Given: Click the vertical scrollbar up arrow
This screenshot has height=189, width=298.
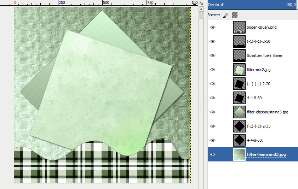Looking at the screenshot, I should pyautogui.click(x=202, y=9).
